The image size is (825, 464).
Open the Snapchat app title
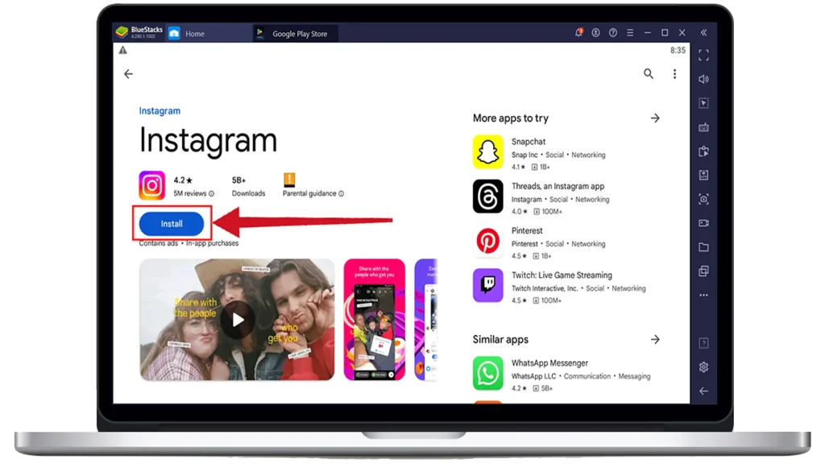pyautogui.click(x=529, y=142)
